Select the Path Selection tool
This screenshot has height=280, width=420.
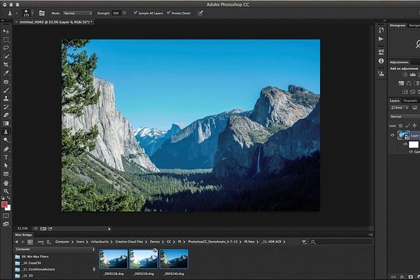6,165
